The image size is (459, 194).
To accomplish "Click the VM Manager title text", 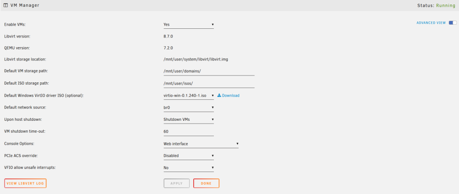I will coord(25,5).
